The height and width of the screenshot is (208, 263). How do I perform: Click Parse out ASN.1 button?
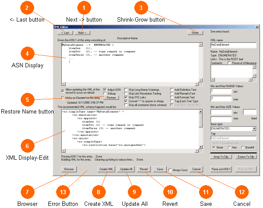coord(221,169)
